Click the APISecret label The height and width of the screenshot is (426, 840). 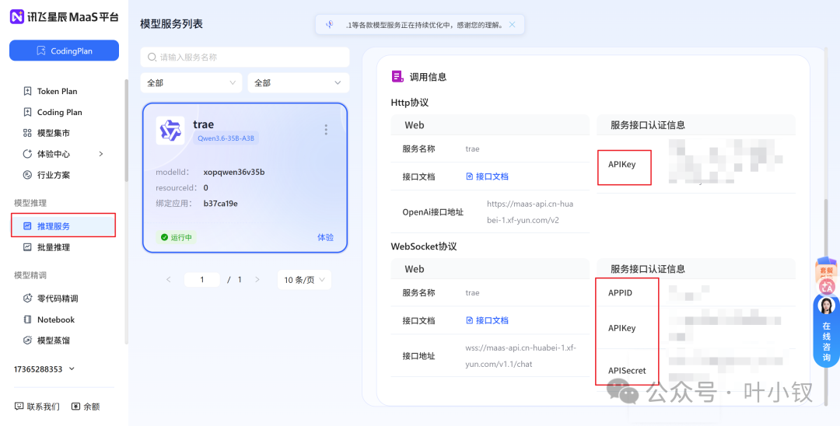[x=627, y=370]
